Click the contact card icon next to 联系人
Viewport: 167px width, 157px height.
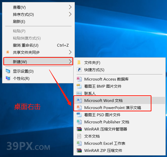[x=79, y=93]
